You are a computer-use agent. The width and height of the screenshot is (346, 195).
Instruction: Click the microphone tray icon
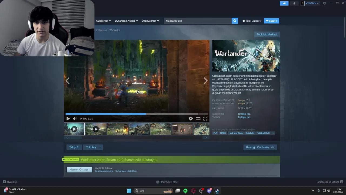pos(319,191)
